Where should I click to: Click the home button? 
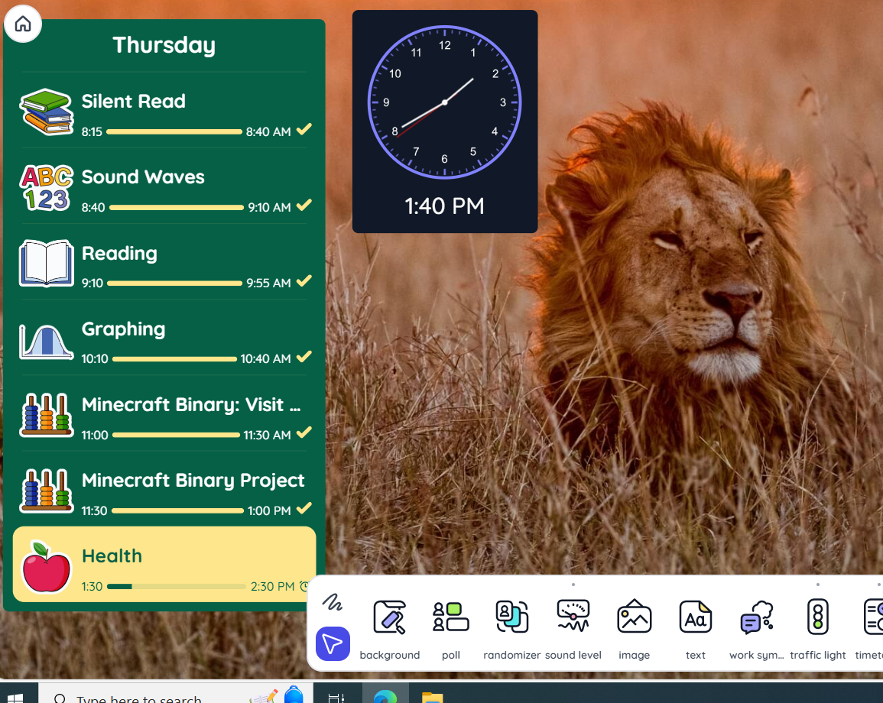click(x=23, y=24)
